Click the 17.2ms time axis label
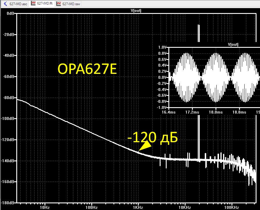Image resolution: width=260 pixels, height=210 pixels. (x=192, y=112)
